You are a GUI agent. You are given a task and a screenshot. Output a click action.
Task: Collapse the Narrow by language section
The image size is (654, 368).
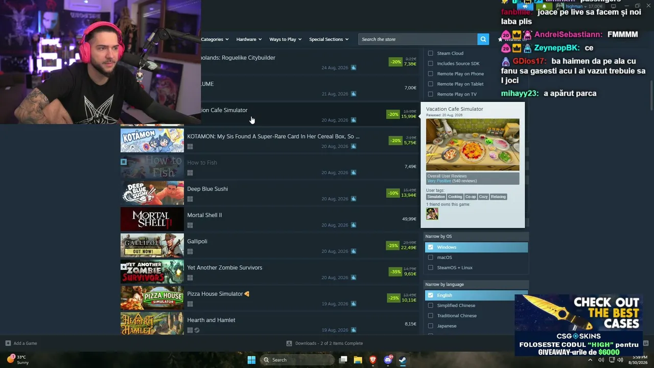coord(476,284)
